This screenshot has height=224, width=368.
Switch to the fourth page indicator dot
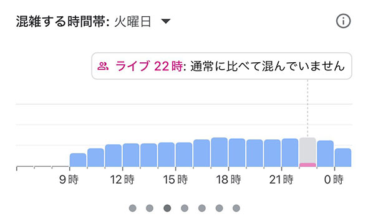185,208
